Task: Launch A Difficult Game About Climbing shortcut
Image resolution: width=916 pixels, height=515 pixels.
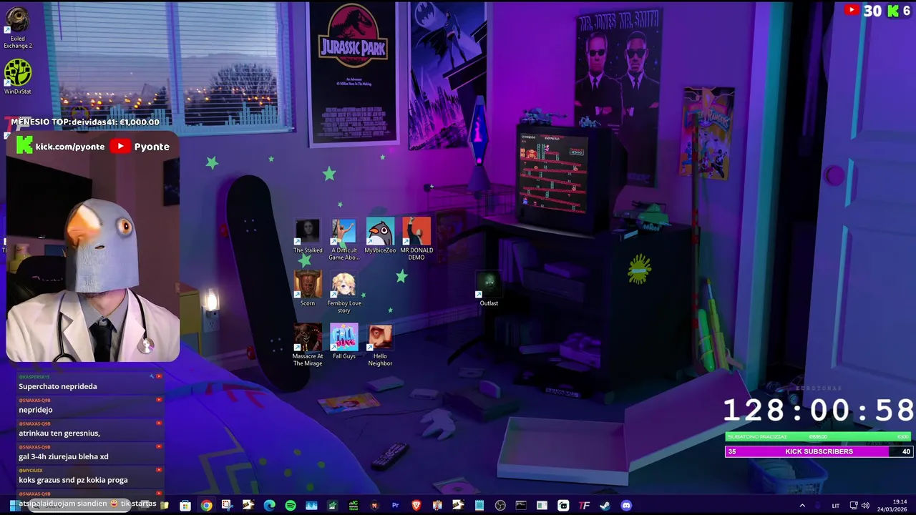Action: pyautogui.click(x=343, y=240)
